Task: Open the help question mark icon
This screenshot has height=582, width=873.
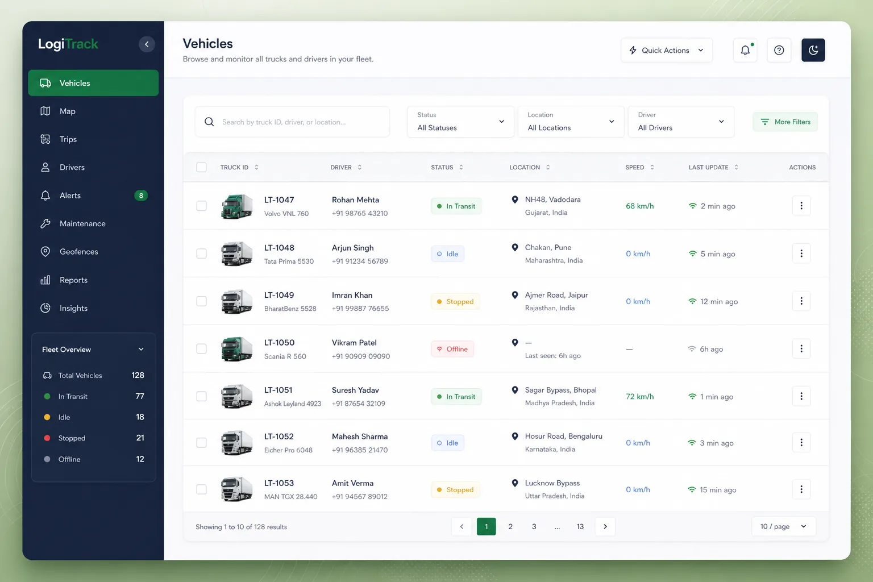Action: [x=779, y=50]
